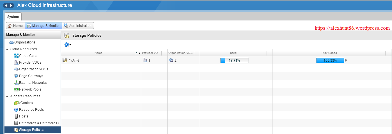Click the vCenters icon in sidebar
The image size is (392, 134).
pyautogui.click(x=16, y=103)
